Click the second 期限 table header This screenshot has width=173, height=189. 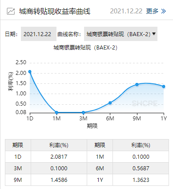[100, 145]
